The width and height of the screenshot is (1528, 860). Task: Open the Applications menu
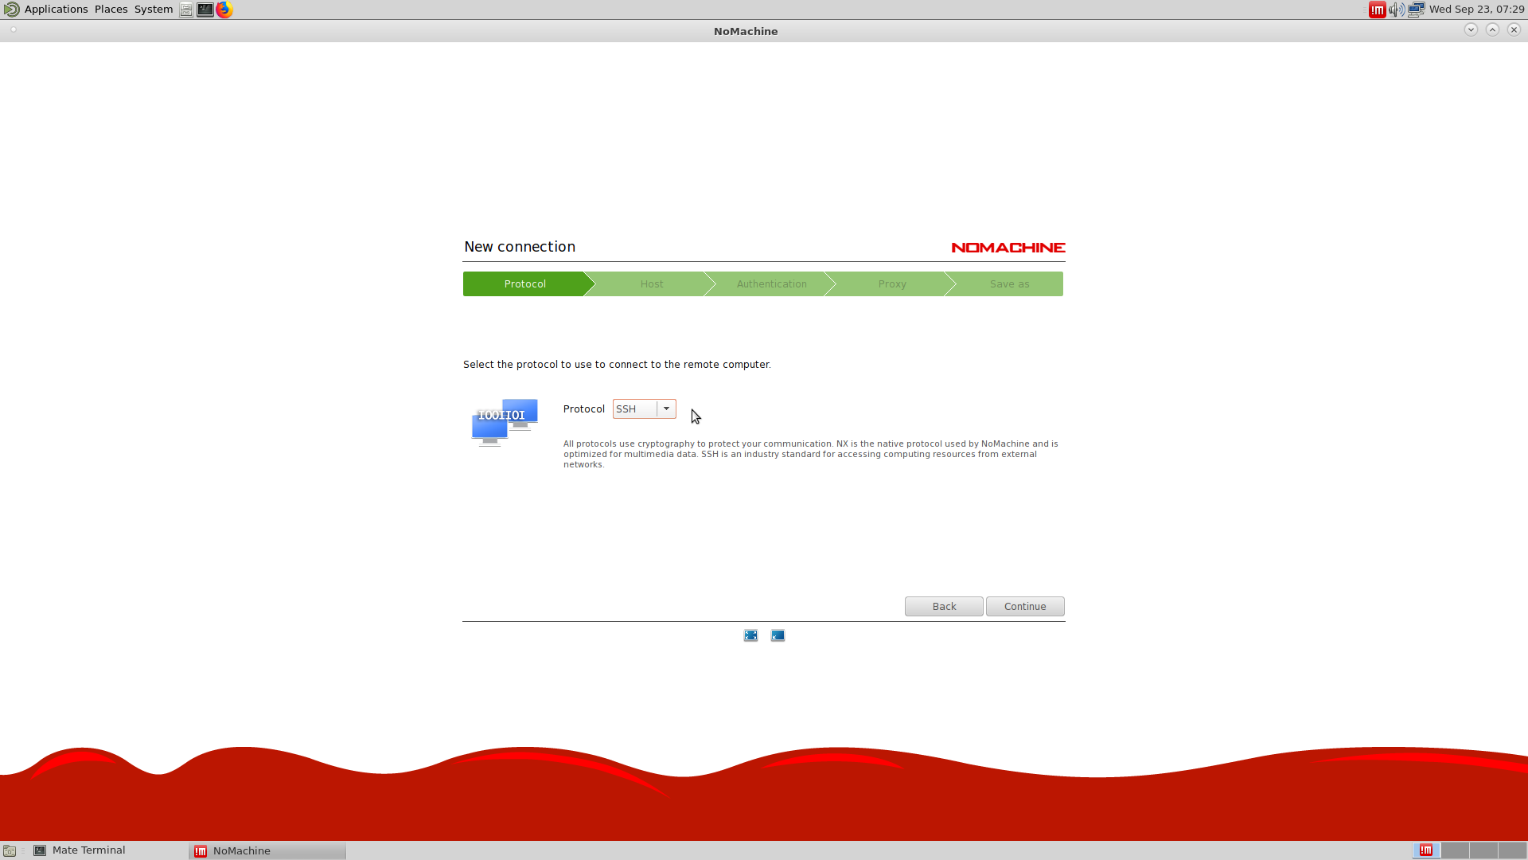tap(56, 10)
